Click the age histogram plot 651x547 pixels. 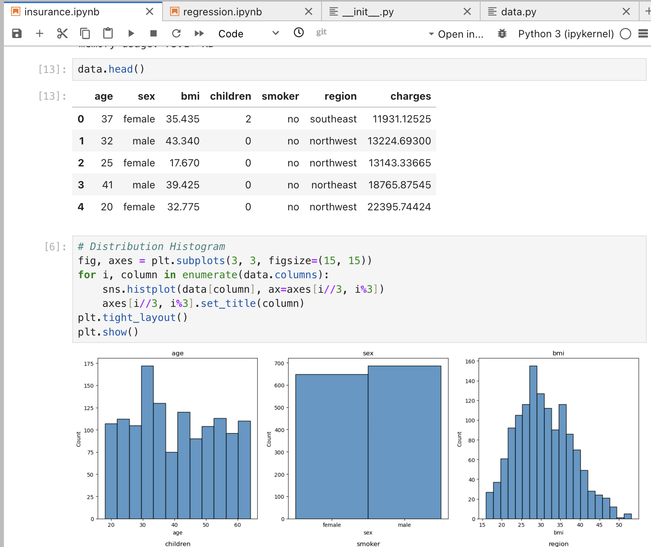coord(177,438)
